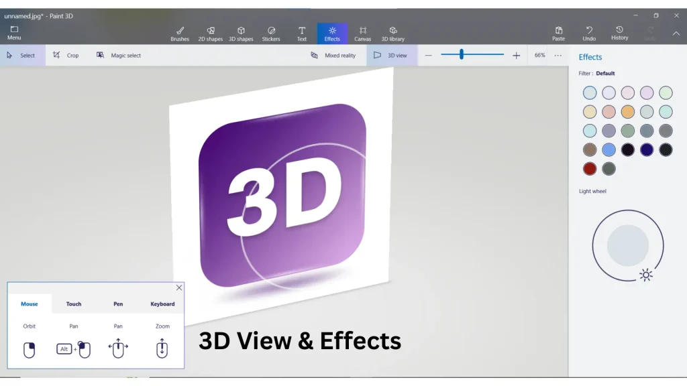Open additional zoom options with the ellipsis
Image resolution: width=687 pixels, height=386 pixels.
click(x=559, y=55)
